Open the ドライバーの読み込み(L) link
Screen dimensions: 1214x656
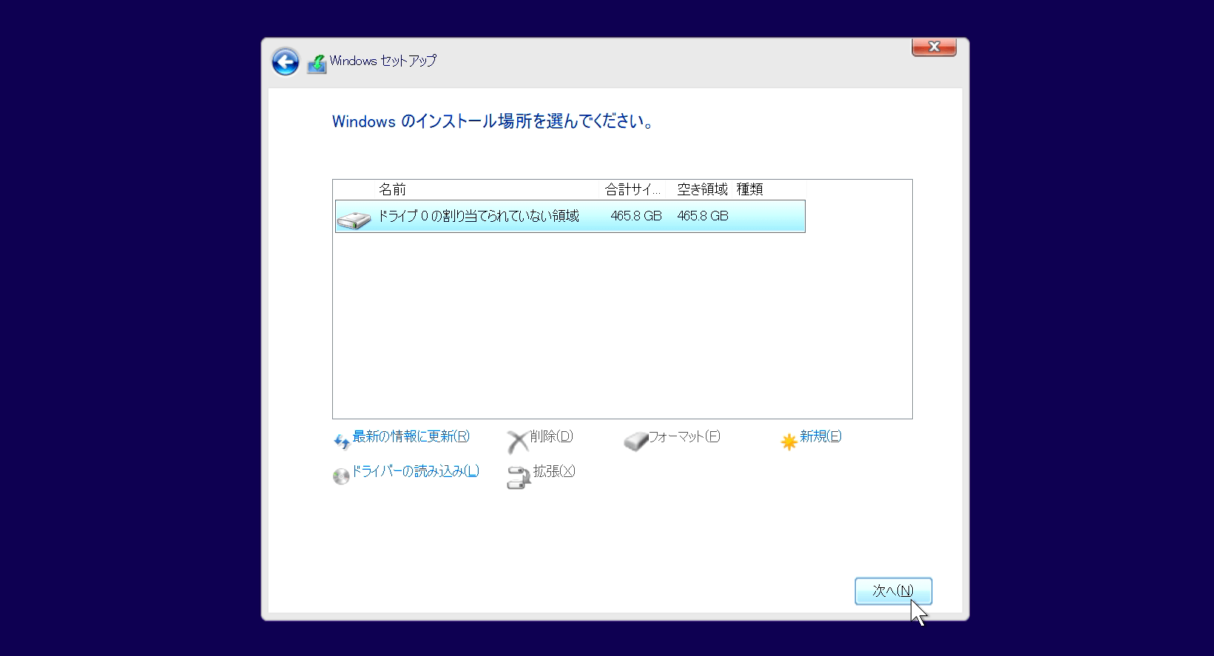pyautogui.click(x=415, y=471)
